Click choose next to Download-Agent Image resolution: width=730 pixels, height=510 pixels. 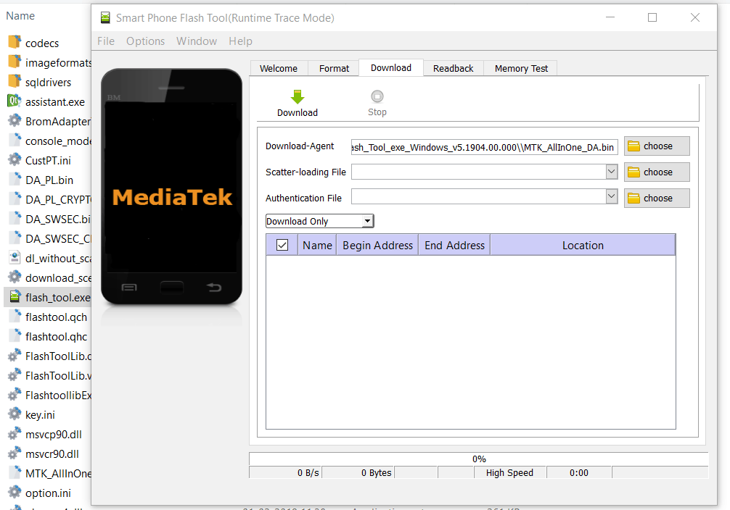point(655,146)
